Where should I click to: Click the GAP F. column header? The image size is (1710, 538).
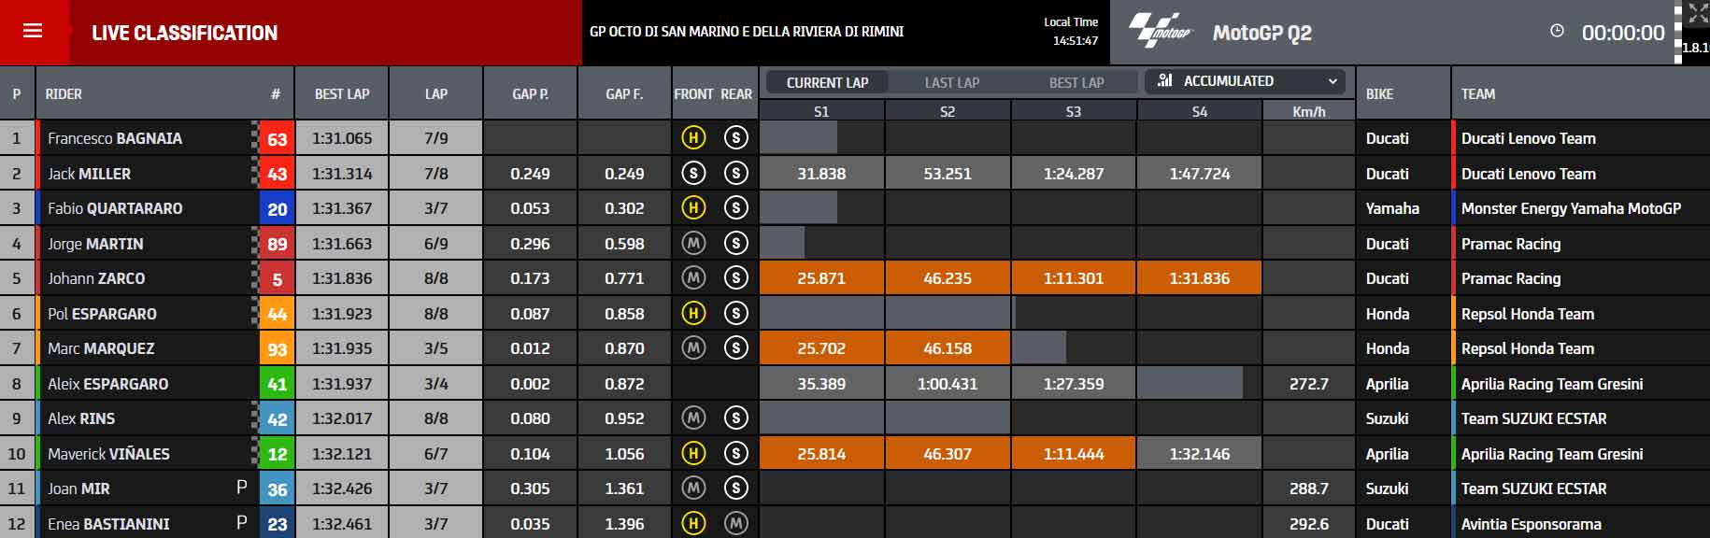624,93
